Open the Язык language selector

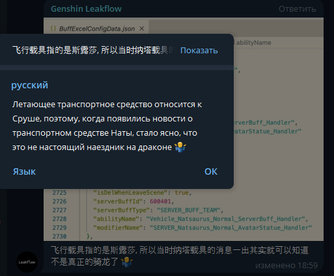pyautogui.click(x=24, y=171)
